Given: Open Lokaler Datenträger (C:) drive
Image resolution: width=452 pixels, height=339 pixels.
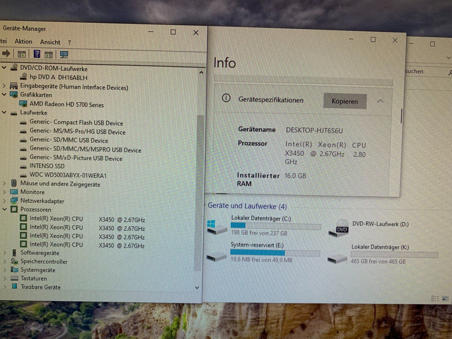Looking at the screenshot, I should click(264, 225).
